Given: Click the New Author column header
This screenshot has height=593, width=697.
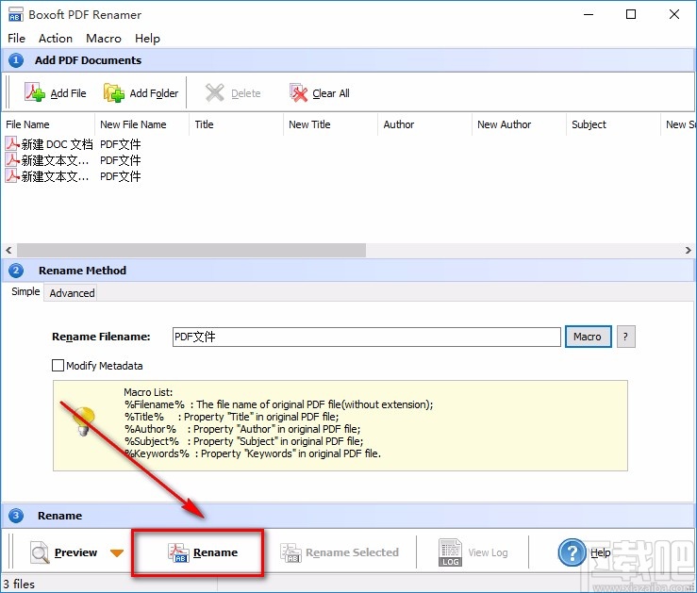Looking at the screenshot, I should [x=519, y=124].
